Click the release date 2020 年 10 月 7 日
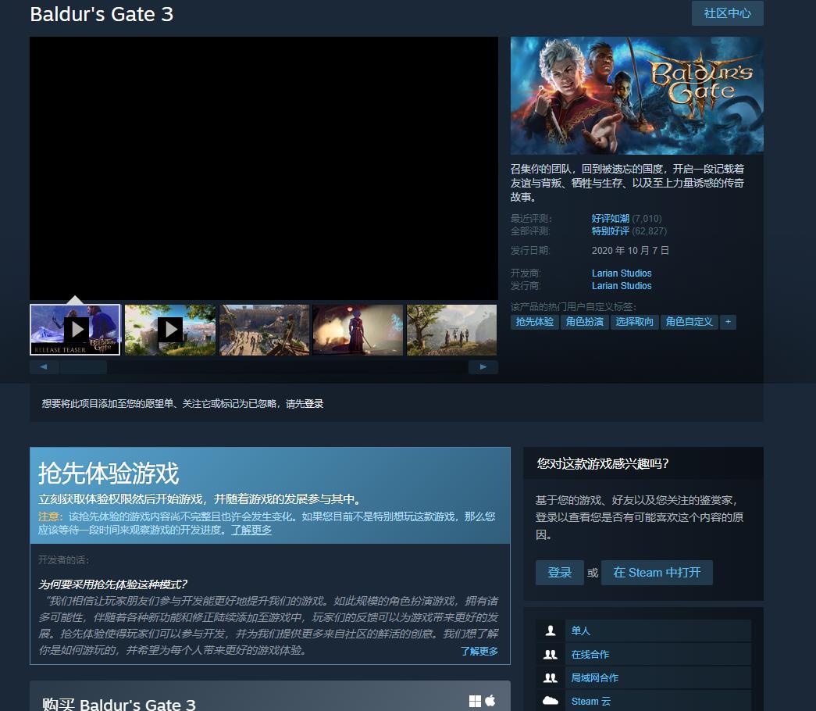The width and height of the screenshot is (816, 711). (630, 251)
